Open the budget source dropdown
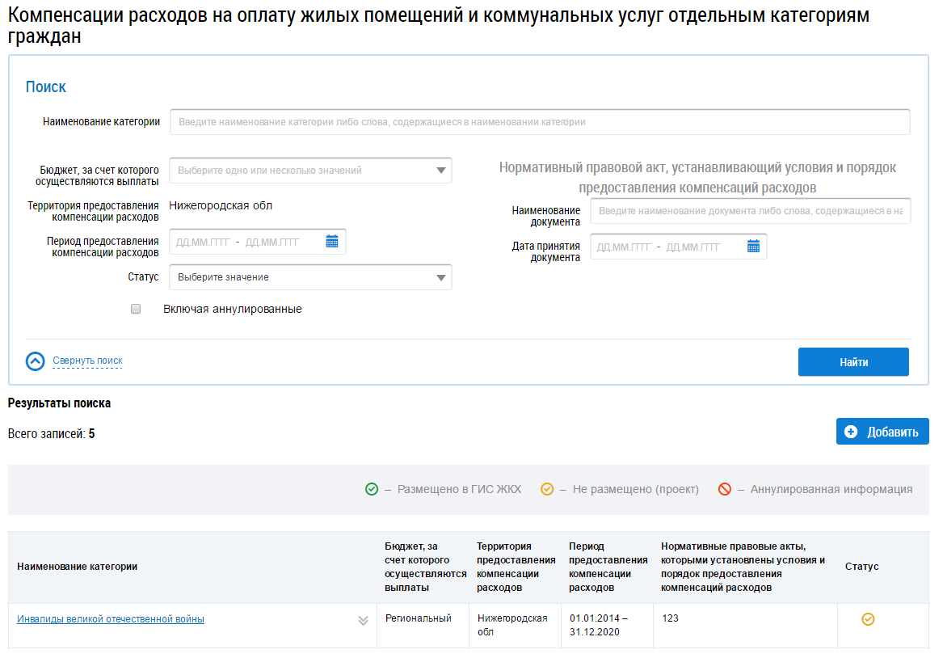The width and height of the screenshot is (943, 658). (310, 171)
